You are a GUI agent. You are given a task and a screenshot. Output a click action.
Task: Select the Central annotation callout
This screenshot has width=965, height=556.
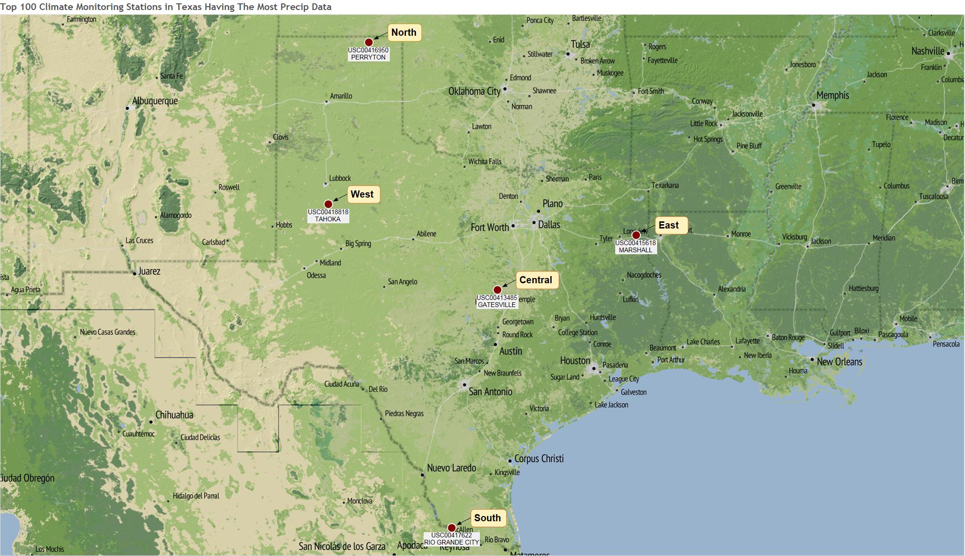click(536, 280)
